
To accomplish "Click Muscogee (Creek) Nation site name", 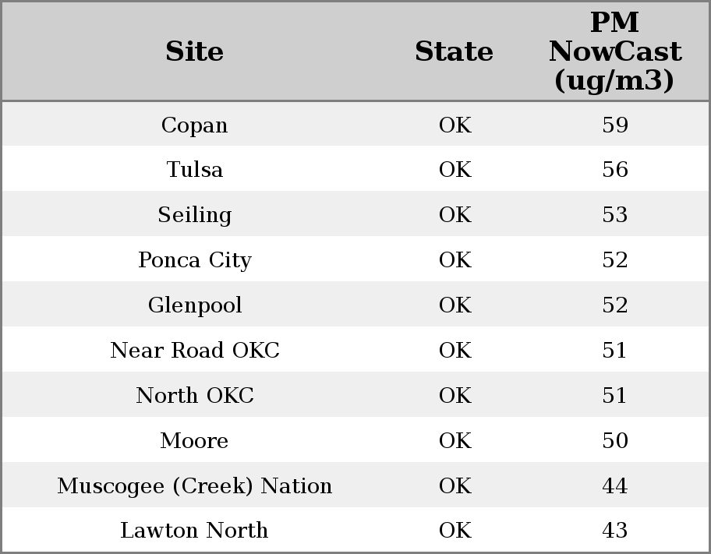I will 194,486.
